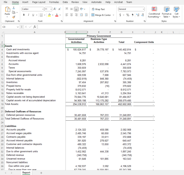Select the Report sheet tab
184x175 pixels.
pos(26,173)
